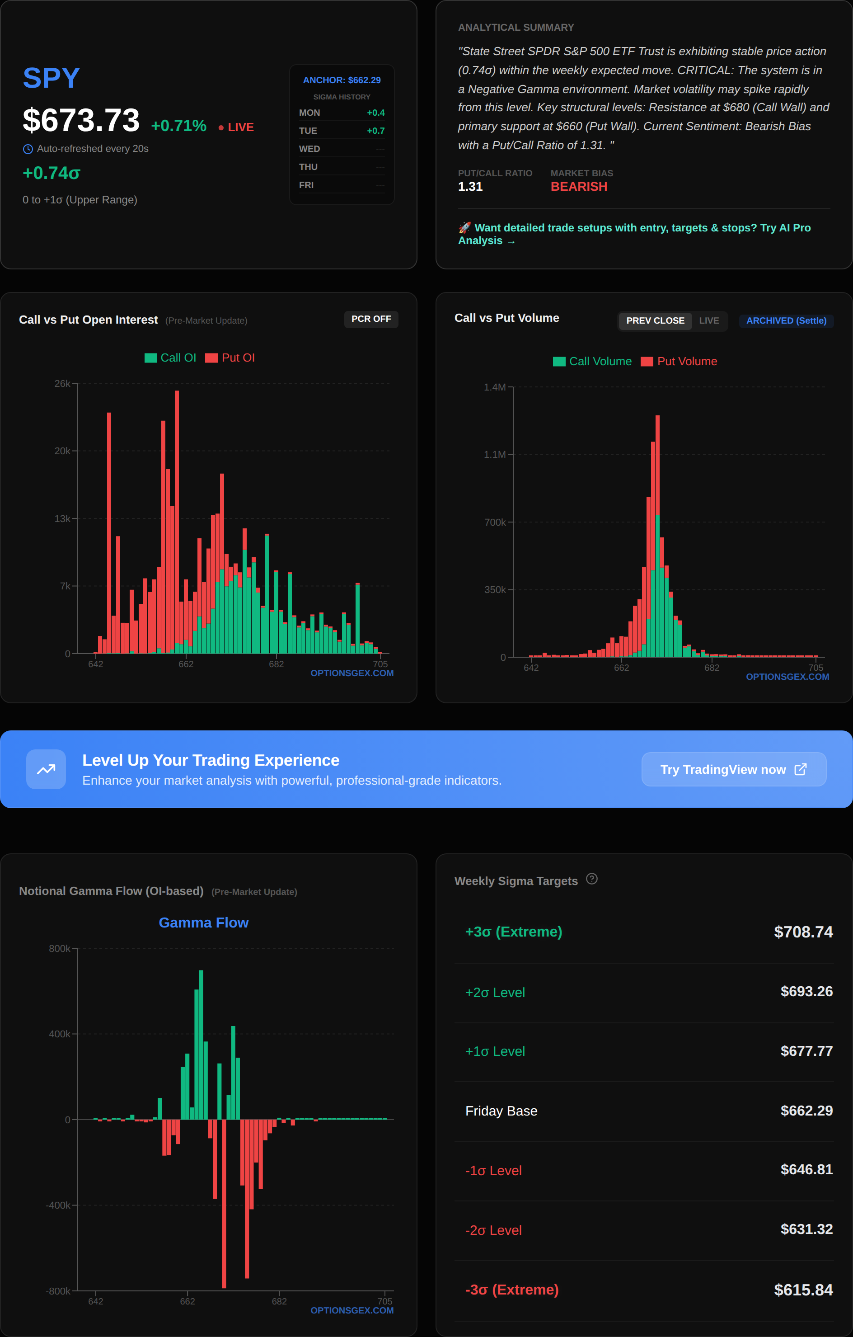Switch volume chart to LIVE

(x=709, y=320)
